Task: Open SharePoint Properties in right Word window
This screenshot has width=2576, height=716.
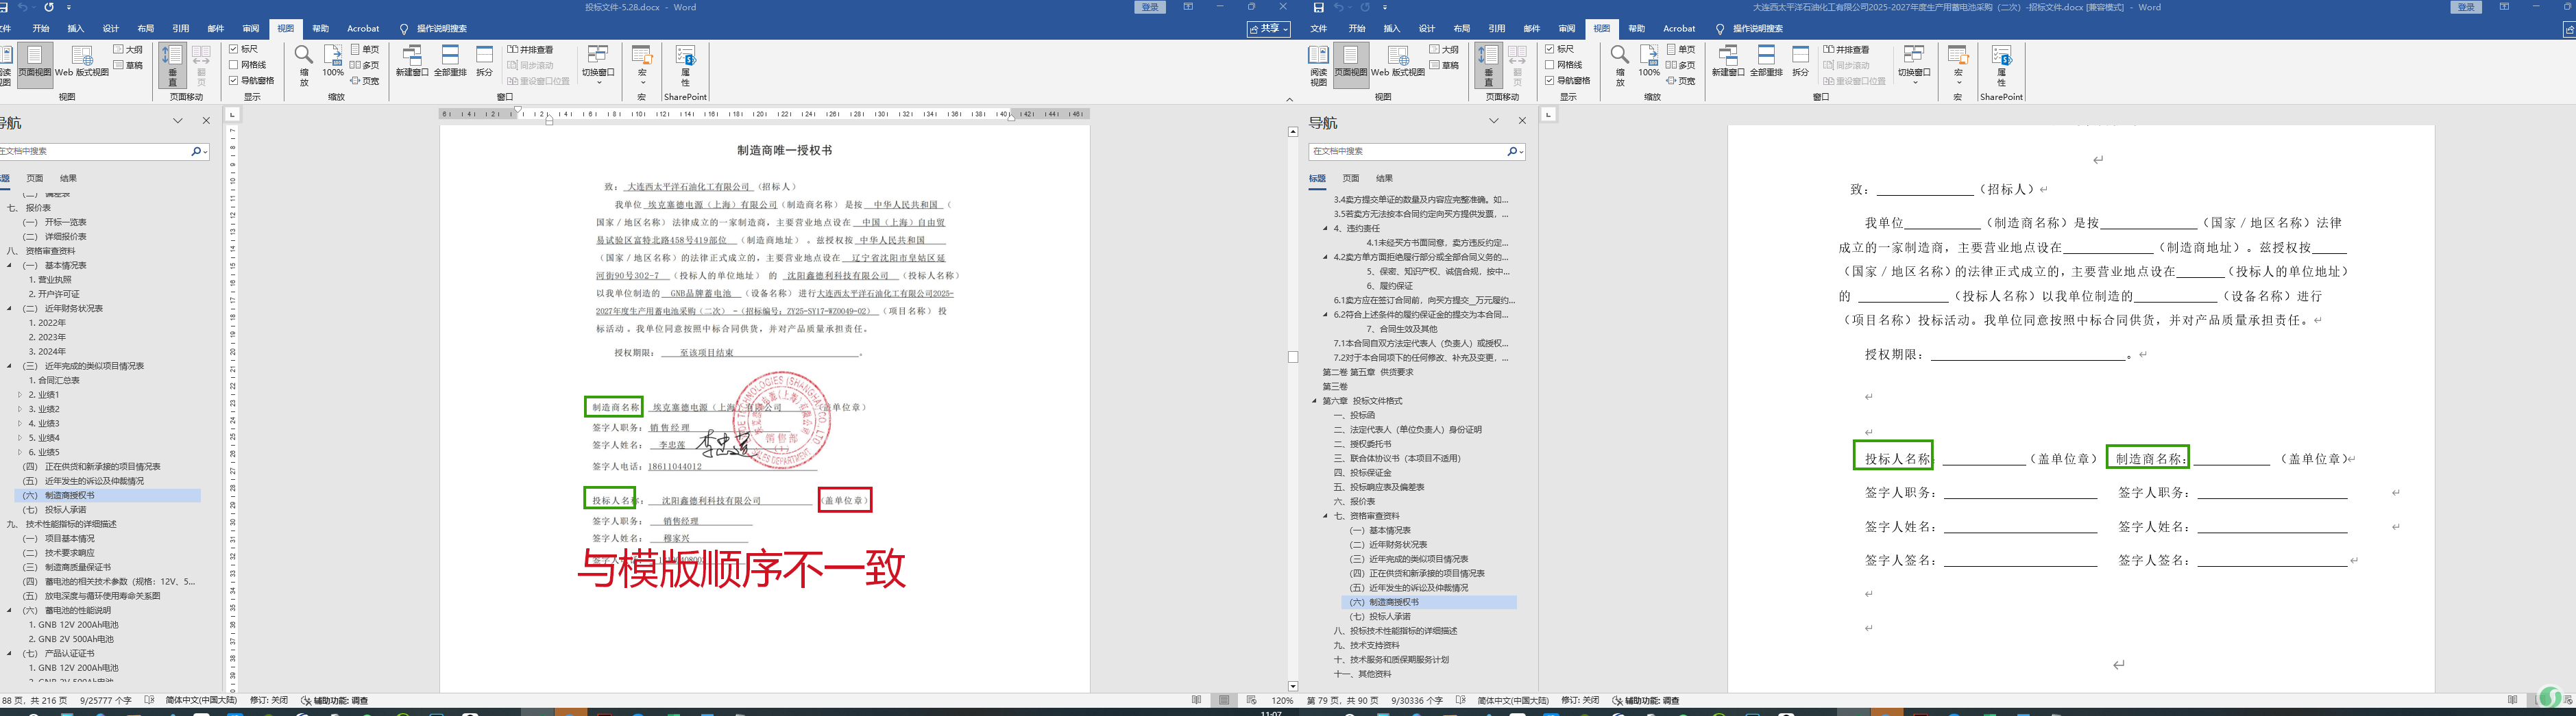Action: pyautogui.click(x=2002, y=66)
